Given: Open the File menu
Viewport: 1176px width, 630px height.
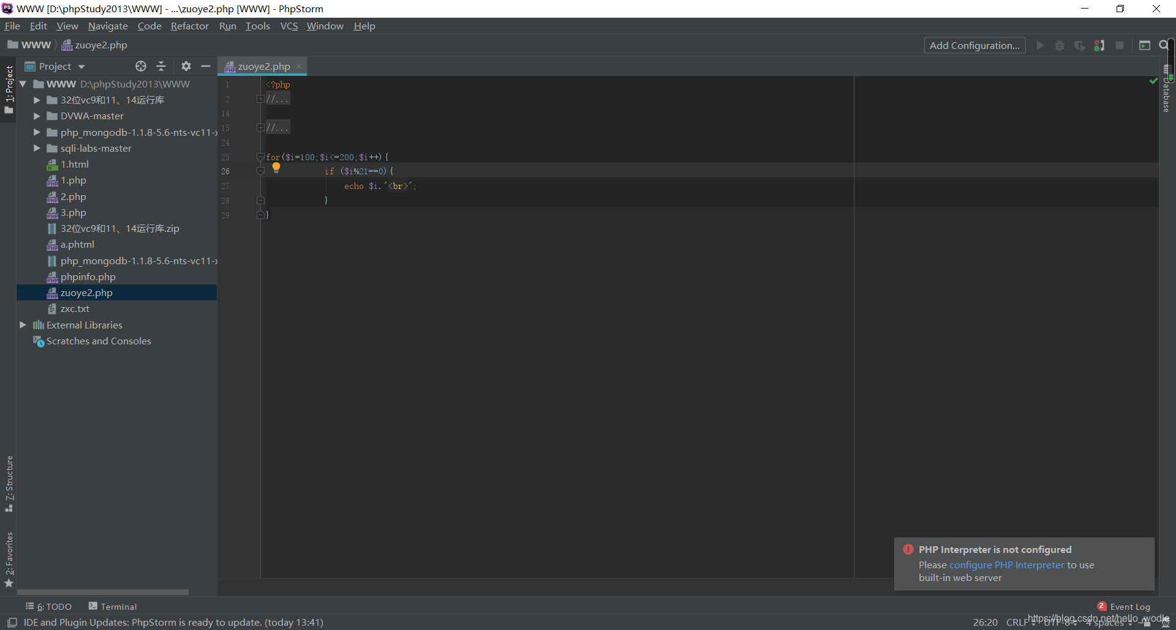Looking at the screenshot, I should coord(12,26).
